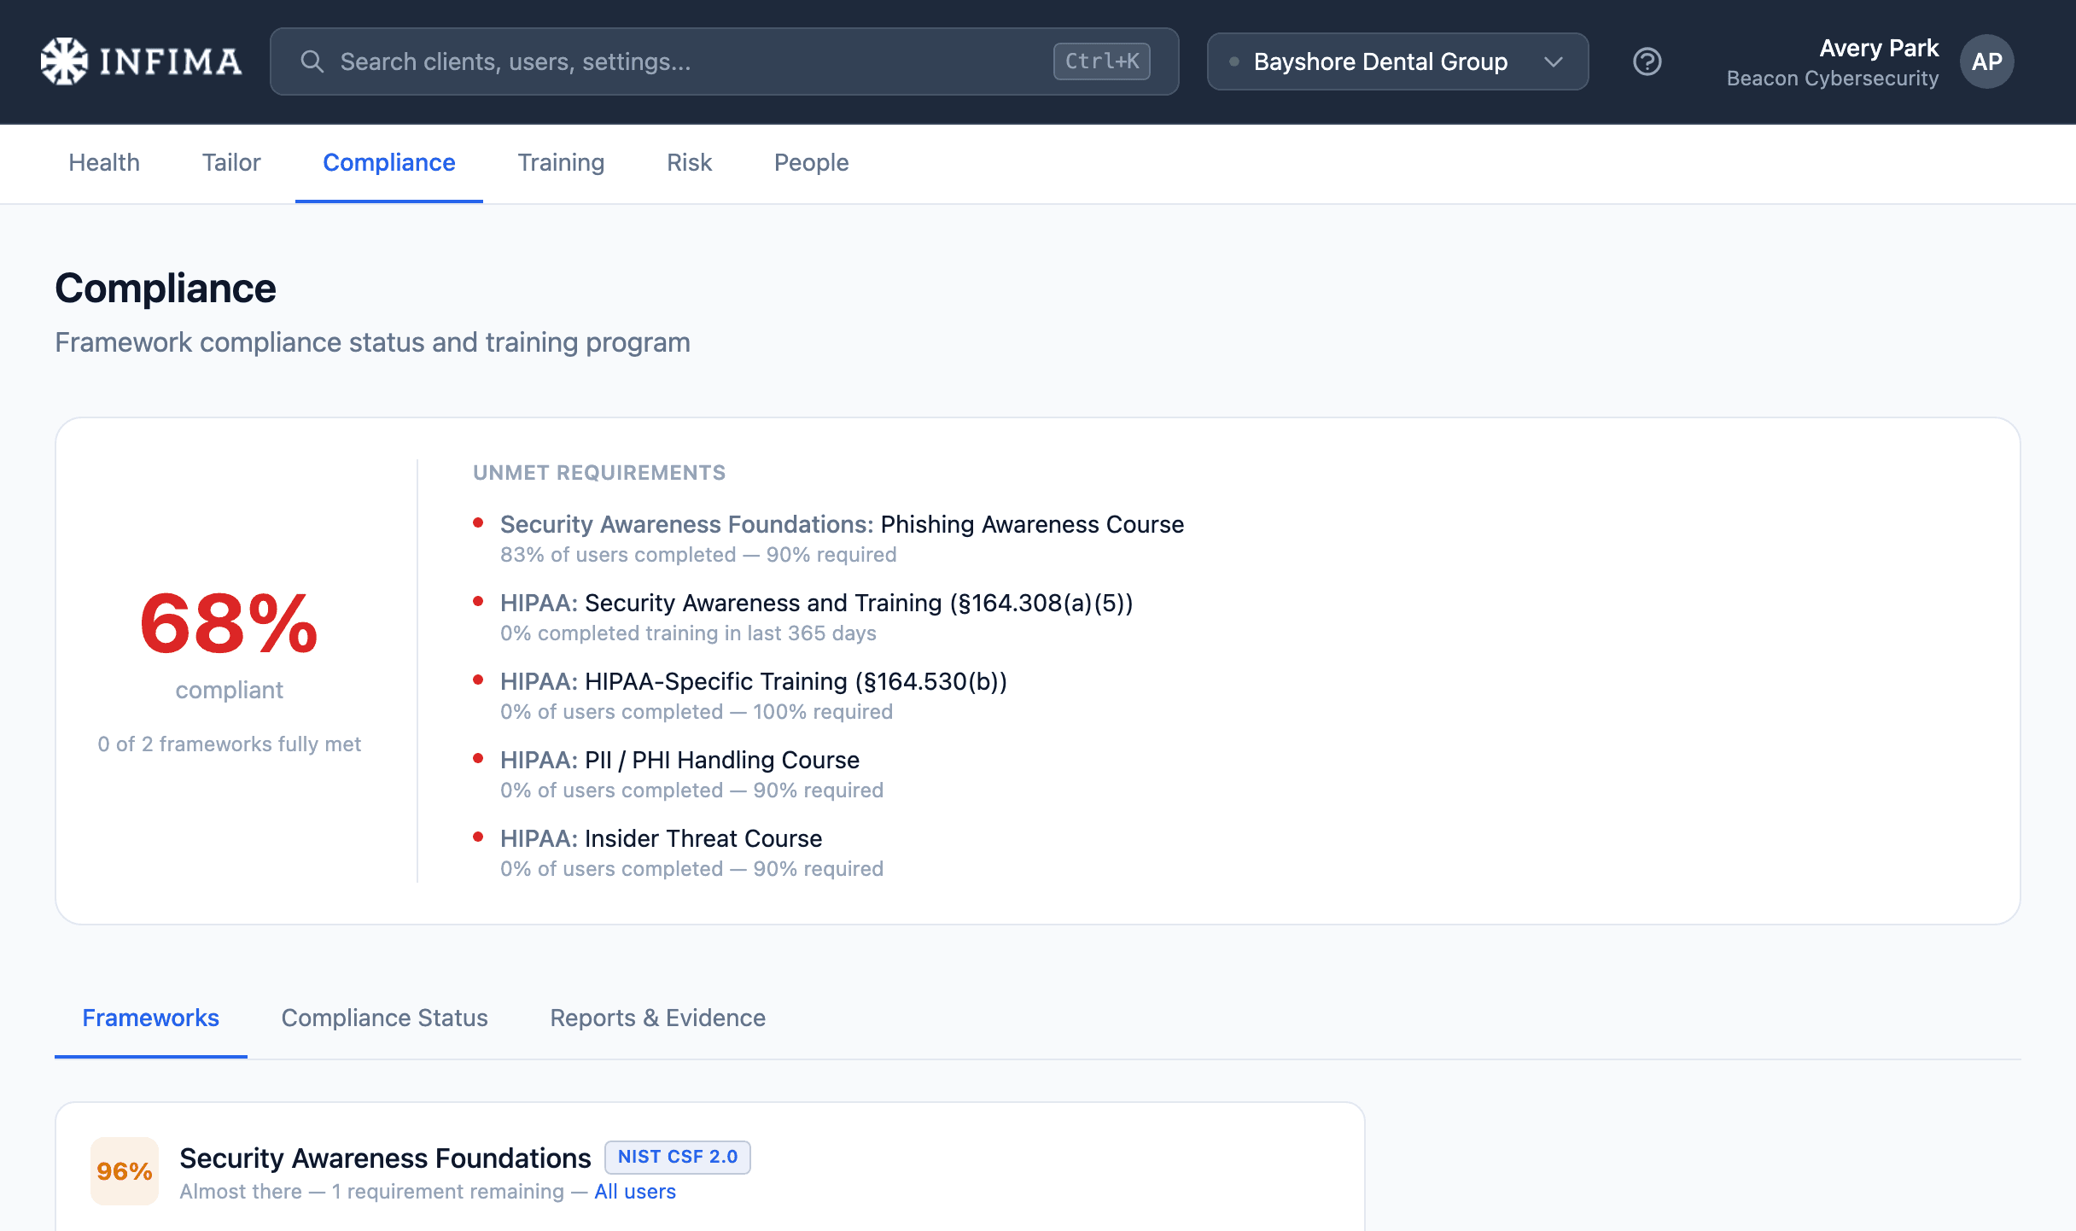Click '0% of users completed — 100% required'
Screen dimensions: 2076x1231
[x=697, y=711]
